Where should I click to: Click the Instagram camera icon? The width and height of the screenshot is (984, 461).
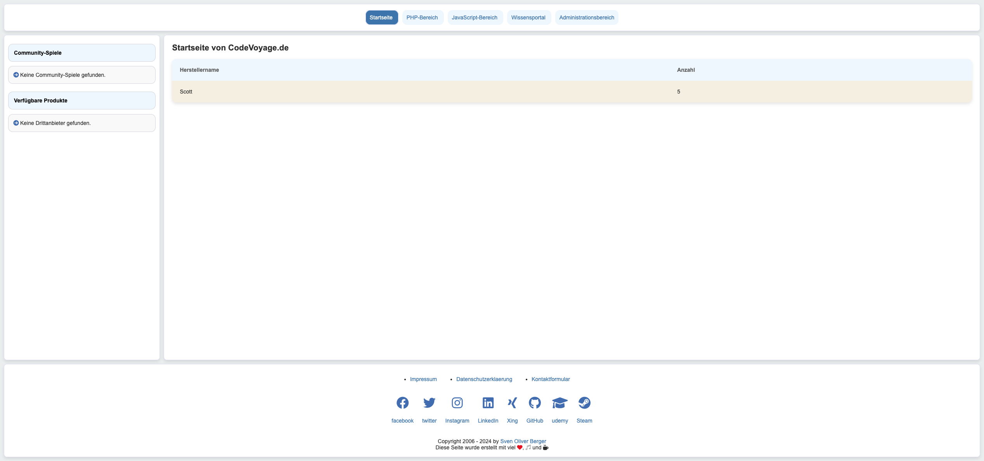tap(457, 403)
